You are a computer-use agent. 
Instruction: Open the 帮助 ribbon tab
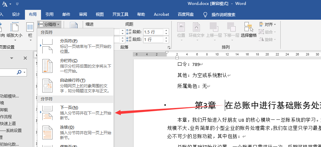coord(141,14)
